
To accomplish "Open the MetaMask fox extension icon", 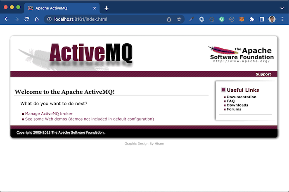I will point(242,19).
